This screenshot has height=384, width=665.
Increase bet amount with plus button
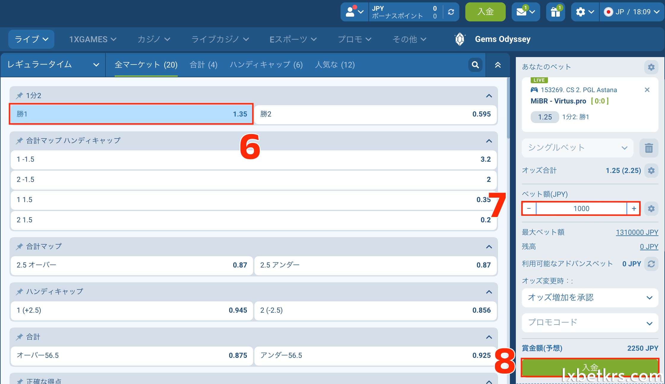pos(634,209)
